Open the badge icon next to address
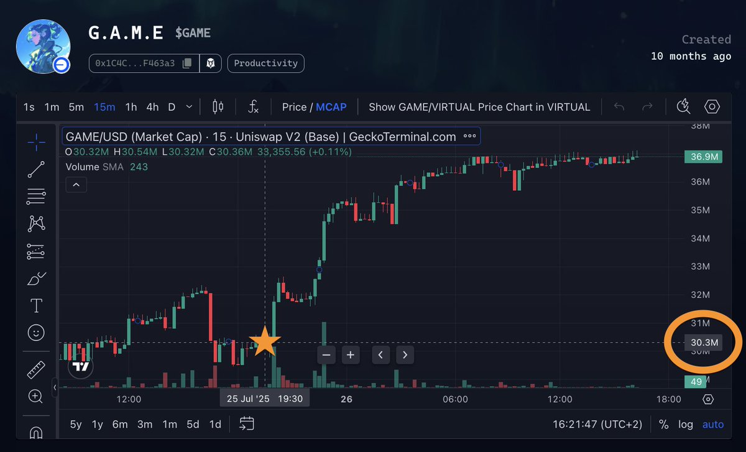 click(x=210, y=63)
